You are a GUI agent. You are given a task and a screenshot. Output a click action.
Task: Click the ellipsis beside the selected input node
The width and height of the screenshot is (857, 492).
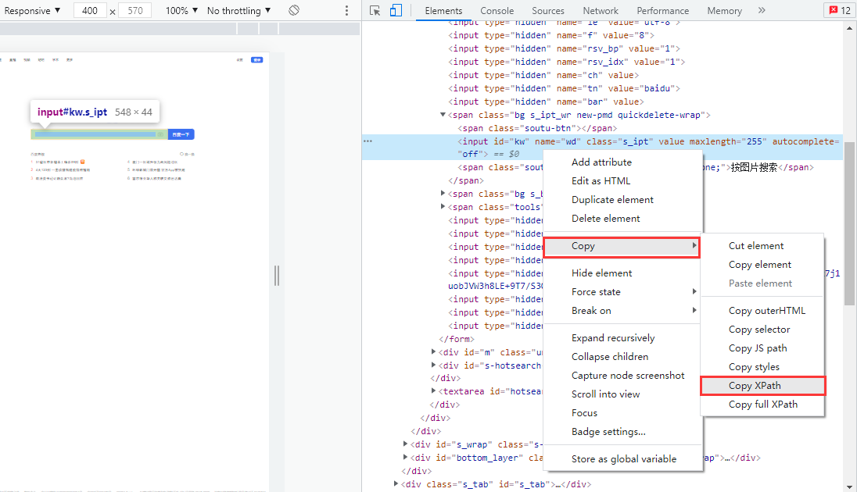point(368,141)
